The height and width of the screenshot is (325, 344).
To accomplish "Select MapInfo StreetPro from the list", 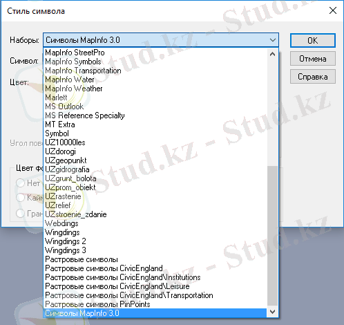I will pyautogui.click(x=155, y=53).
